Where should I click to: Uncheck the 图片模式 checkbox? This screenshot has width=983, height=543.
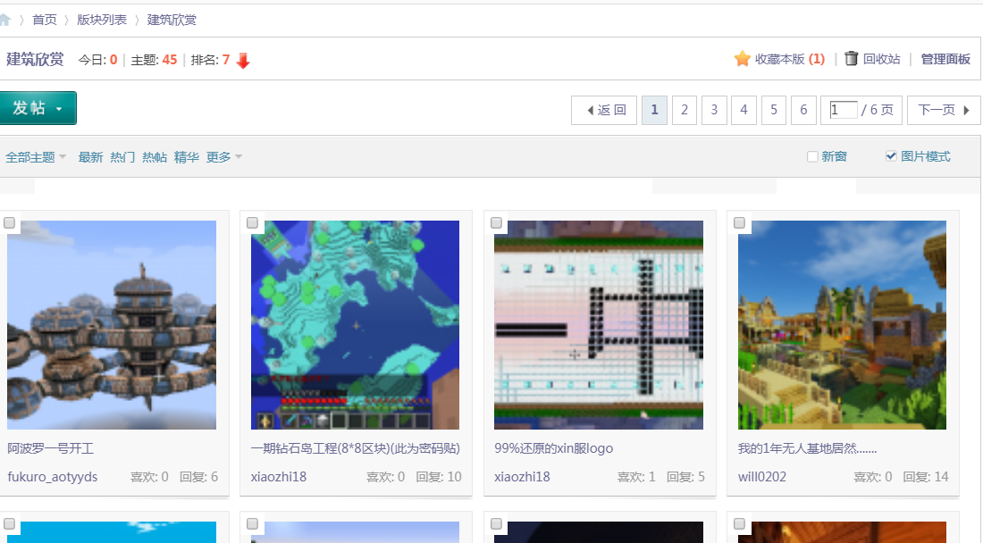coord(890,156)
